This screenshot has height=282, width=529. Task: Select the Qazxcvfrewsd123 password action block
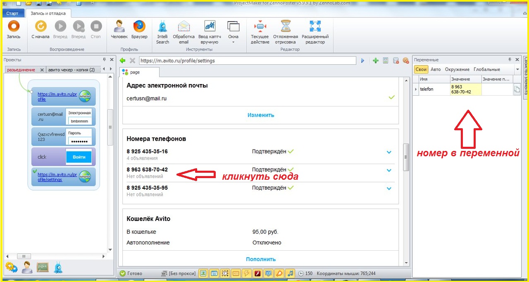click(64, 136)
